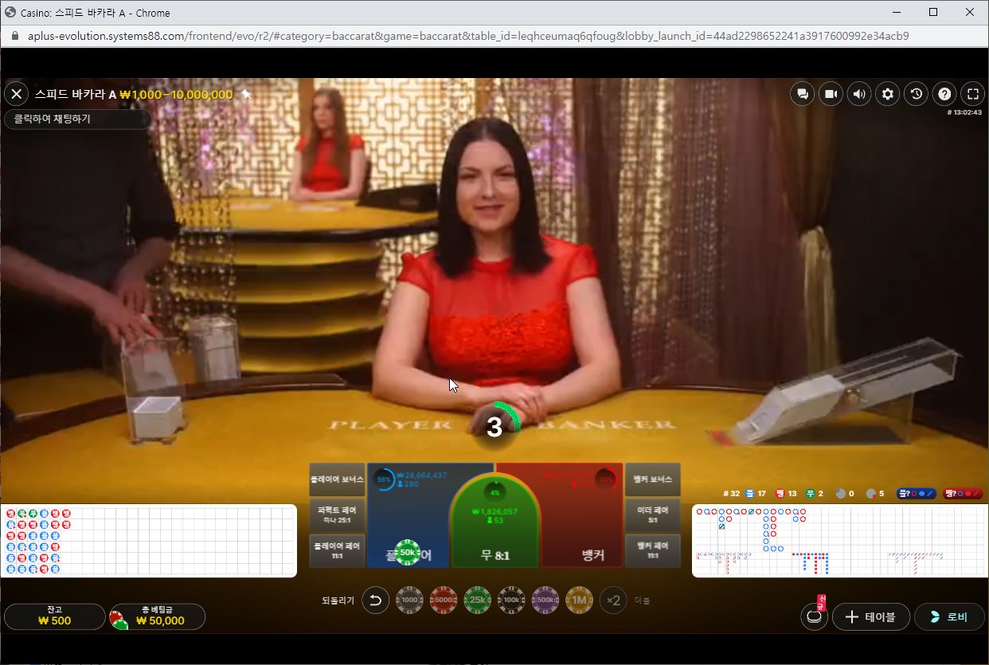This screenshot has height=665, width=989.
Task: Add table to favorites star icon
Action: [x=246, y=94]
